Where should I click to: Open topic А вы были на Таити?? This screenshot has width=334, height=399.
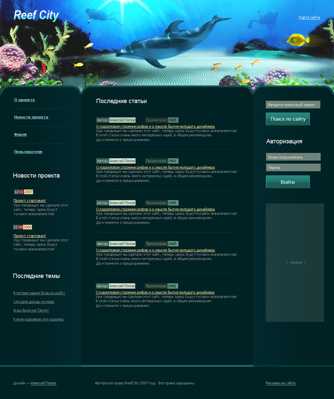[x=31, y=310]
